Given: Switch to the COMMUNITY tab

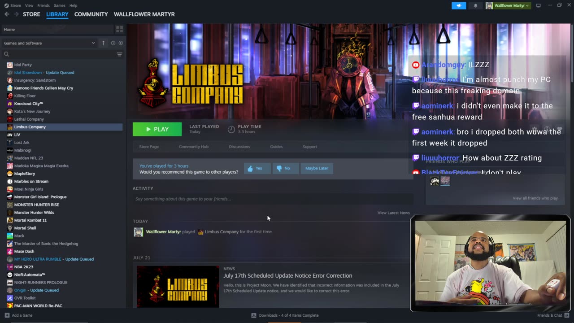Looking at the screenshot, I should click(x=91, y=14).
